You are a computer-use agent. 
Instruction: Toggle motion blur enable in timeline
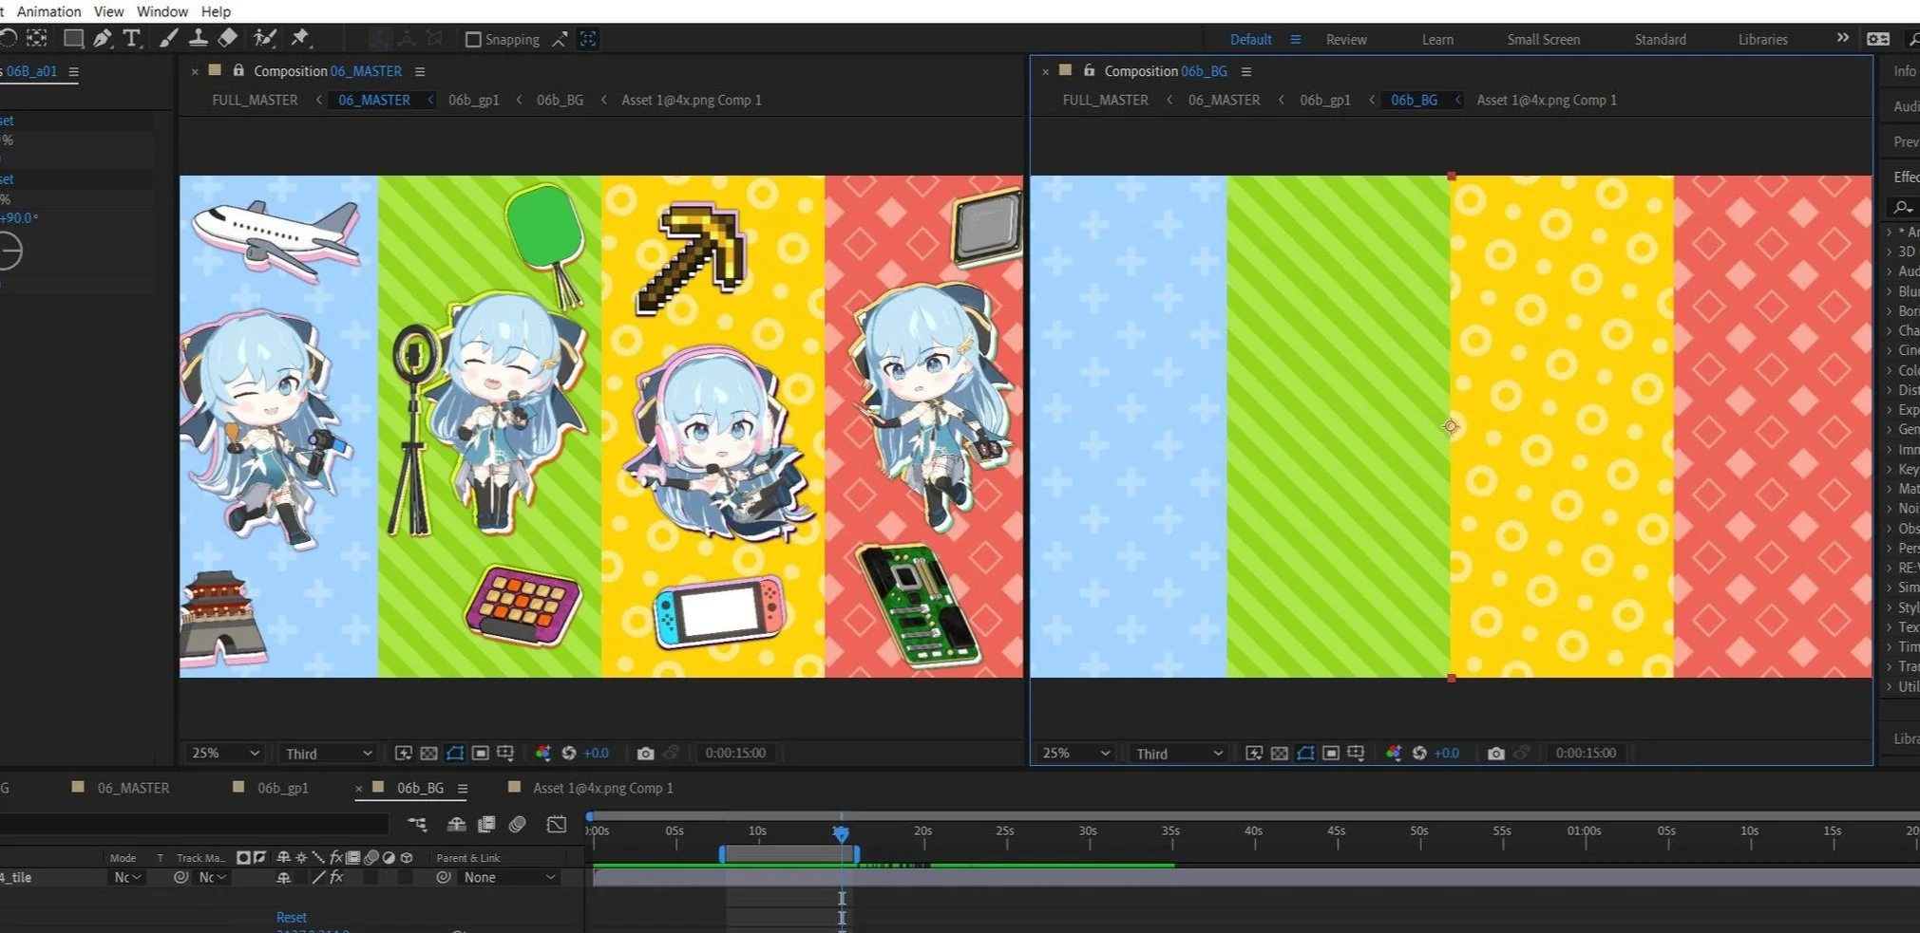click(517, 824)
